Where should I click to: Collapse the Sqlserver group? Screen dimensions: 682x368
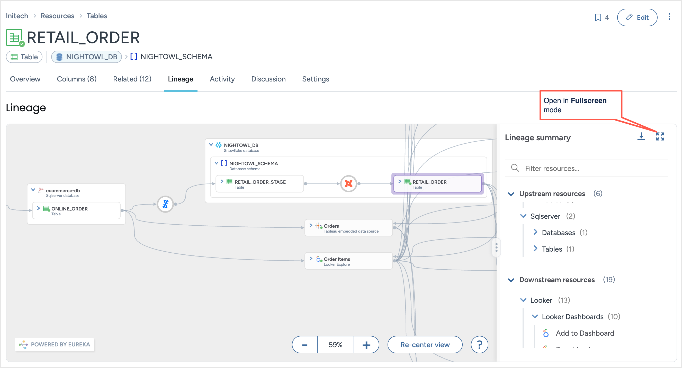tap(523, 216)
